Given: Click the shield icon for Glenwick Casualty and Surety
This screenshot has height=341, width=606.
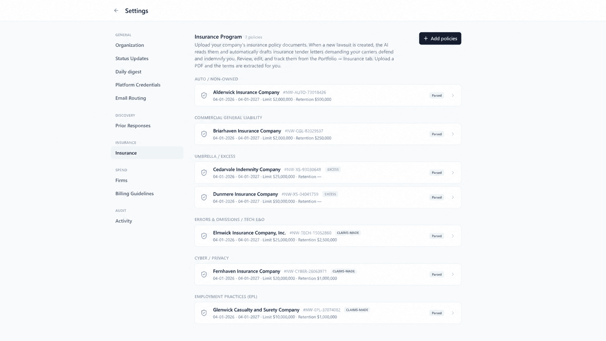Looking at the screenshot, I should (204, 313).
